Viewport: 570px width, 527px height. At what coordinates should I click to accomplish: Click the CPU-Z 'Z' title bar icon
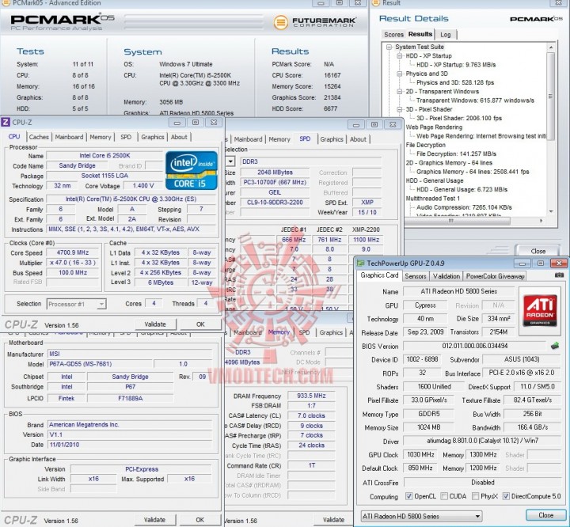pos(6,122)
